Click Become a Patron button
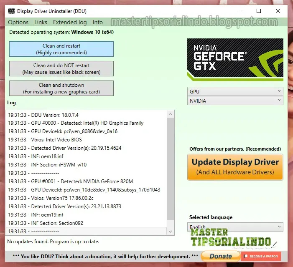The height and width of the screenshot is (267, 293). click(x=261, y=257)
